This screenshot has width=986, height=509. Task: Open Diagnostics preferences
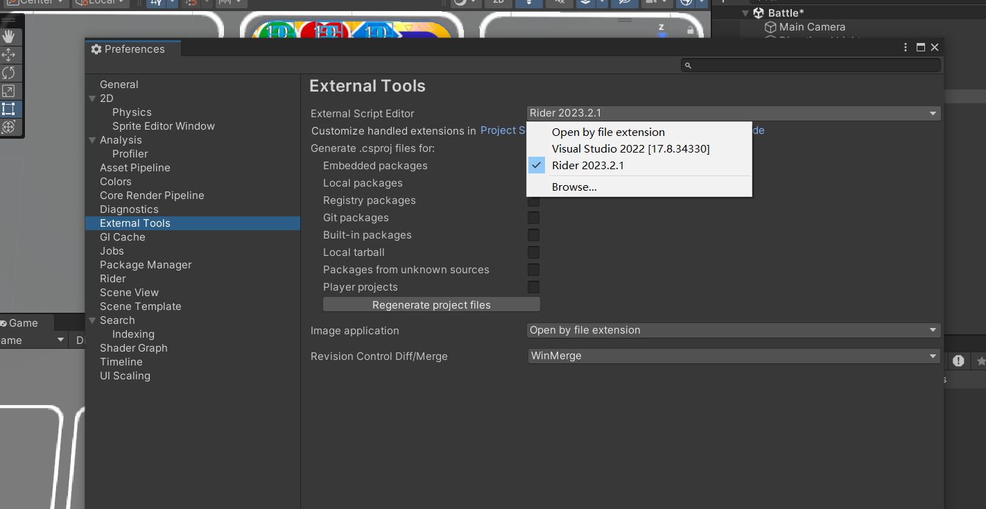[x=129, y=209]
